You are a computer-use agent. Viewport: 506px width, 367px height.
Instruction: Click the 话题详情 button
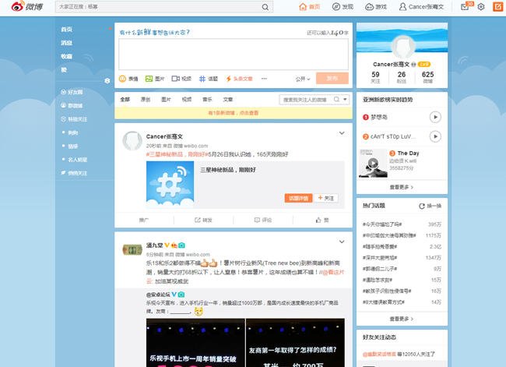tap(297, 198)
